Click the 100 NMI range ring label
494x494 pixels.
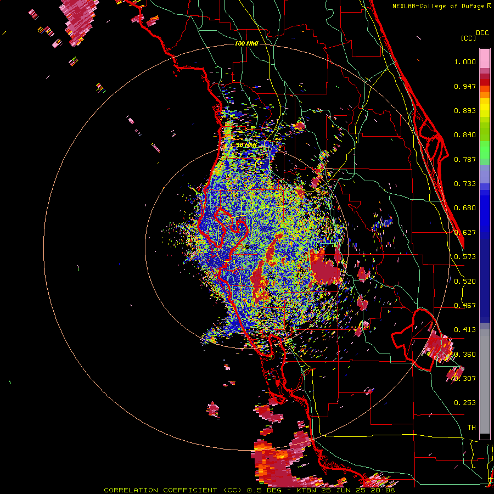click(246, 43)
